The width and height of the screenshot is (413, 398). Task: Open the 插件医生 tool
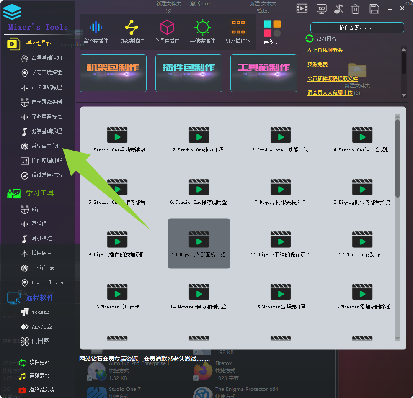click(x=36, y=253)
